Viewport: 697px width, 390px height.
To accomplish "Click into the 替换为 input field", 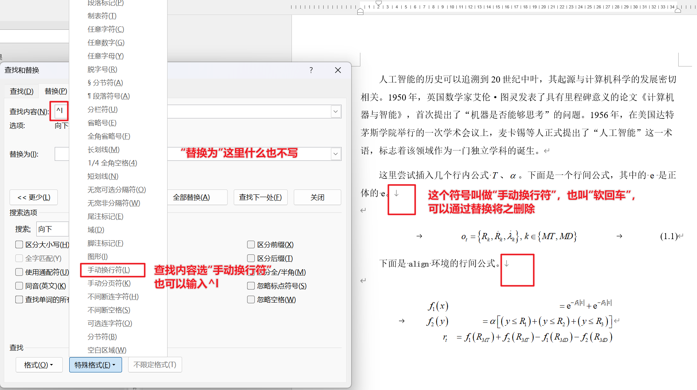I will [197, 154].
